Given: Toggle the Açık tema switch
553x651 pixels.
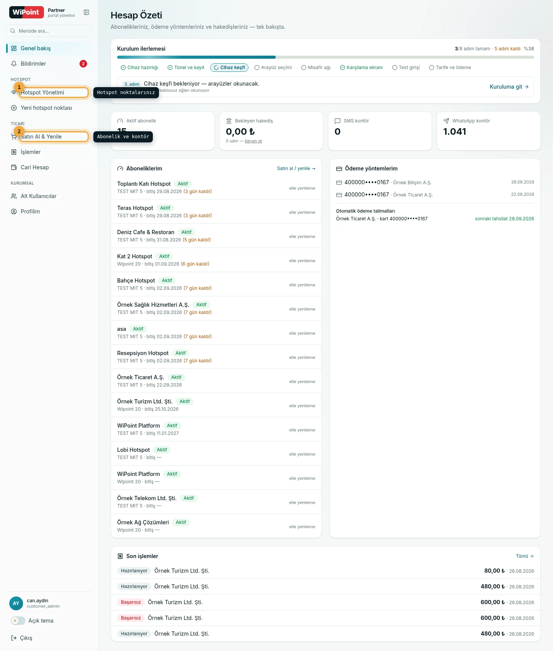Looking at the screenshot, I should click(x=18, y=621).
